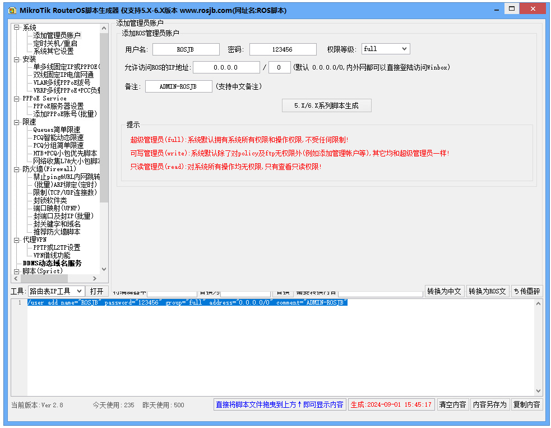The width and height of the screenshot is (551, 428).
Task: Click the 用户名 field containing ROSJB
Action: 186,49
